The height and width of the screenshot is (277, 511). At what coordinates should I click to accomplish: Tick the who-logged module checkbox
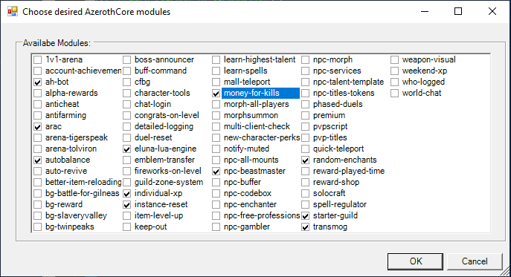point(394,82)
